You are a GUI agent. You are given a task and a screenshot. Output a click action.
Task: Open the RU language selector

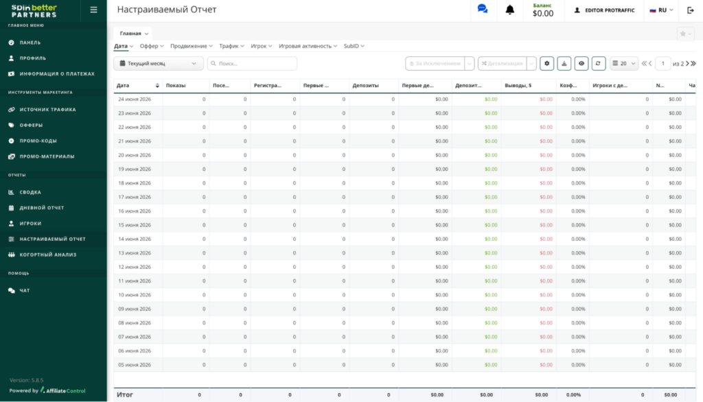(x=661, y=10)
